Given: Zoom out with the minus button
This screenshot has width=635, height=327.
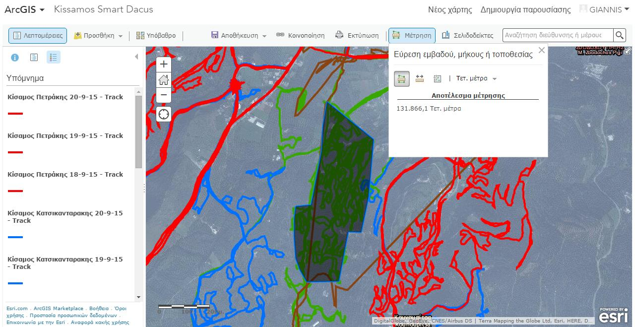Looking at the screenshot, I should [x=164, y=95].
